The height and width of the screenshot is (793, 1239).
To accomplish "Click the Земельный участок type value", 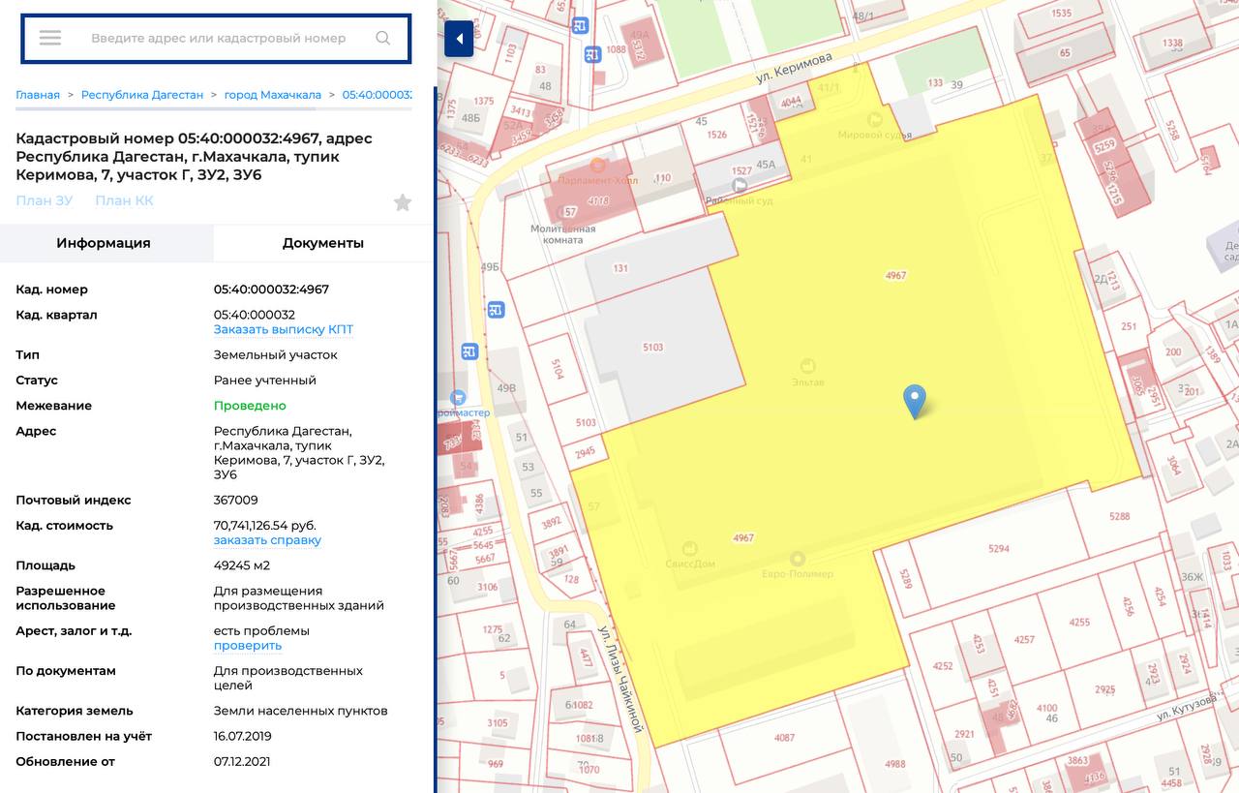I will click(276, 355).
